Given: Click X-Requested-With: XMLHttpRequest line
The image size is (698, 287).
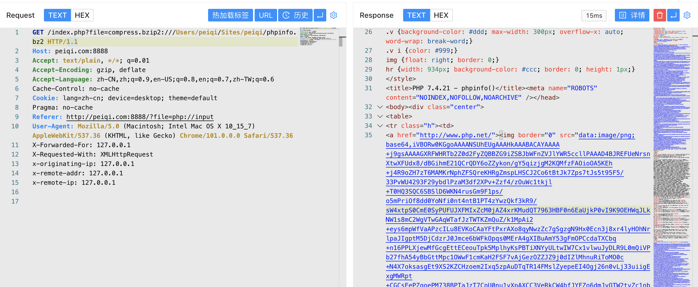Looking at the screenshot, I should point(93,154).
